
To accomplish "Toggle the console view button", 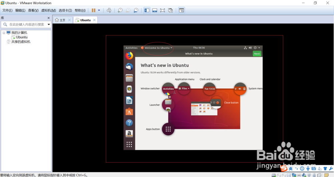I will pos(181,10).
